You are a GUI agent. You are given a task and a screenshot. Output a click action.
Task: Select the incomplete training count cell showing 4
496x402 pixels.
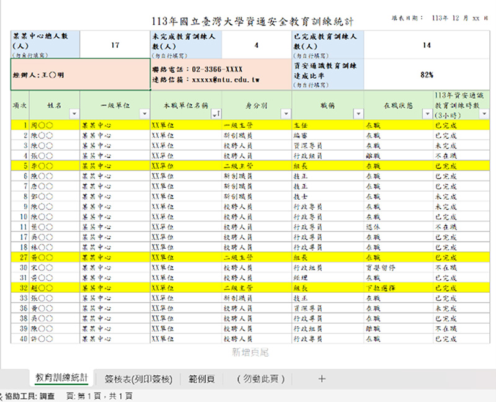click(257, 45)
